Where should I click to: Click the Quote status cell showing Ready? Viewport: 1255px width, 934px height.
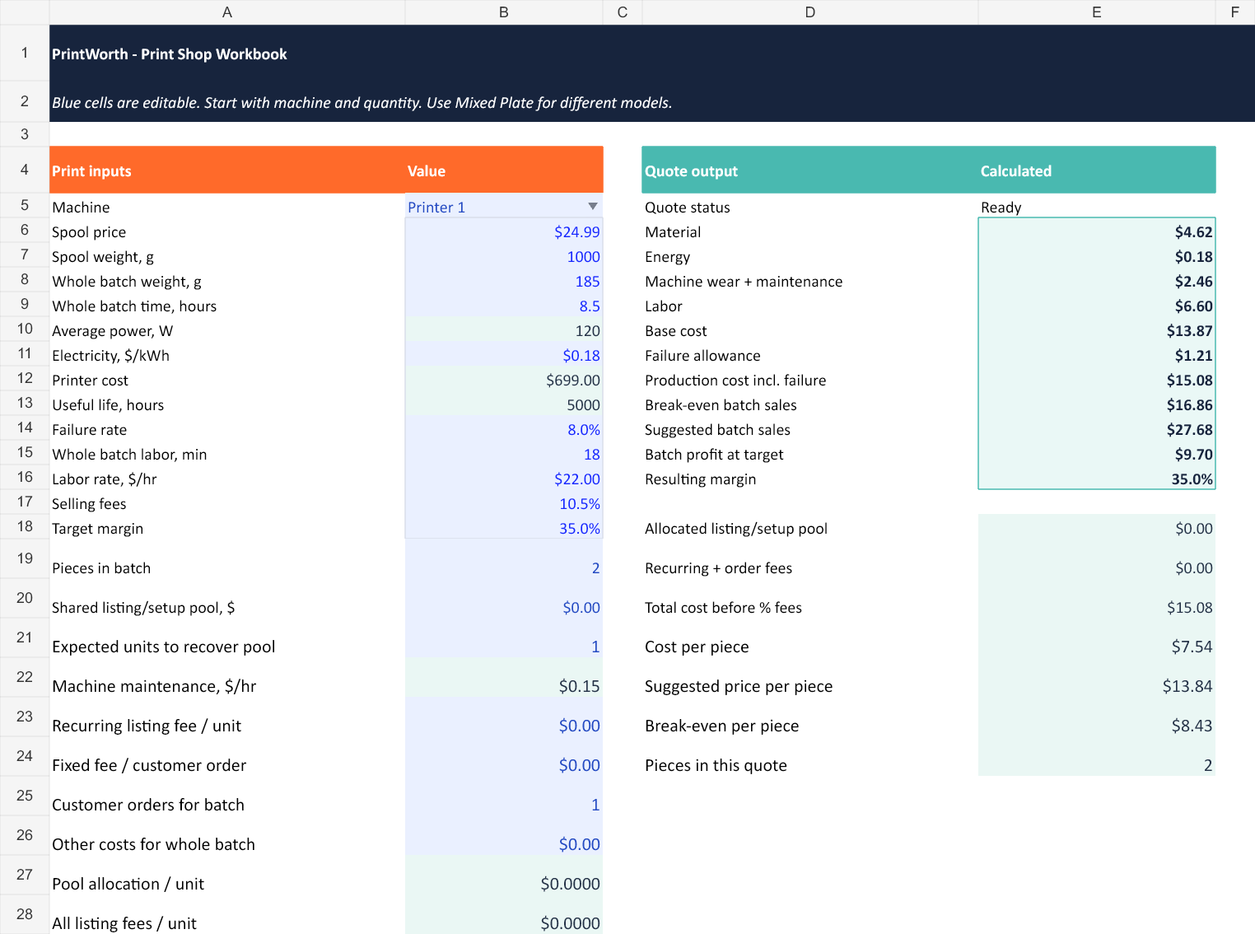pos(1097,207)
